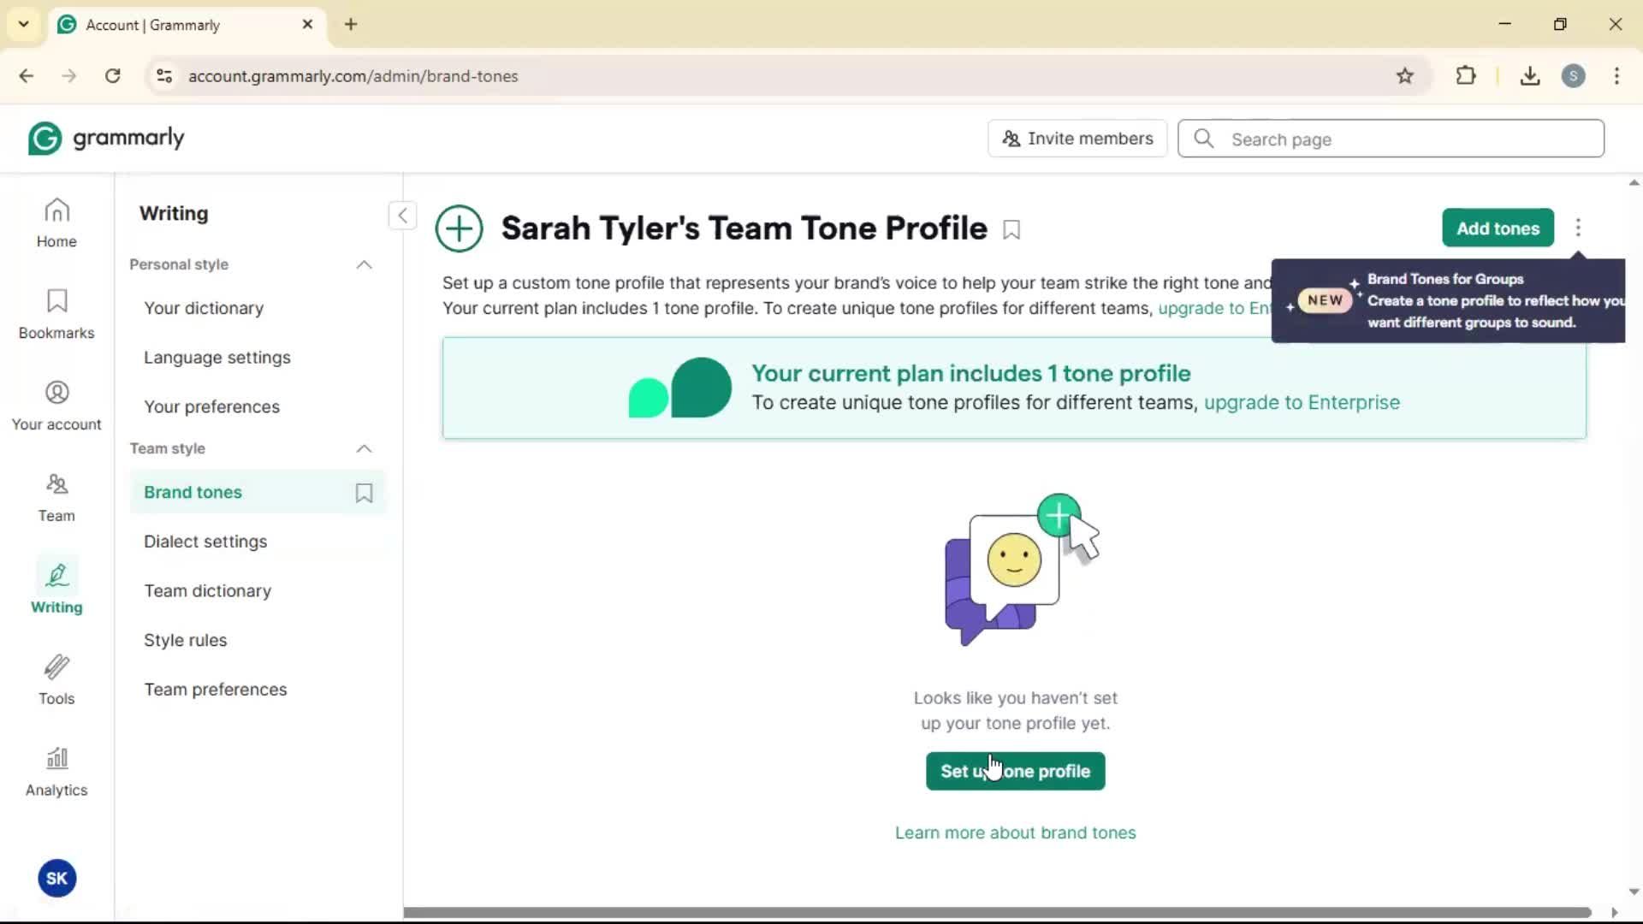Open the Bookmarks sidebar icon
This screenshot has height=924, width=1643.
[x=56, y=314]
